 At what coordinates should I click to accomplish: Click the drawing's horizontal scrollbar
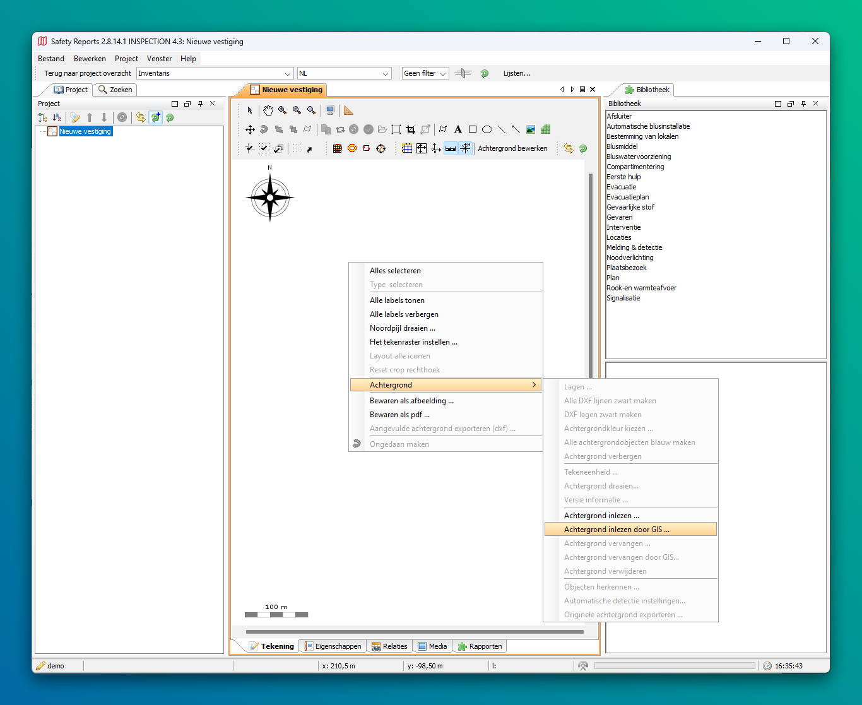click(414, 631)
